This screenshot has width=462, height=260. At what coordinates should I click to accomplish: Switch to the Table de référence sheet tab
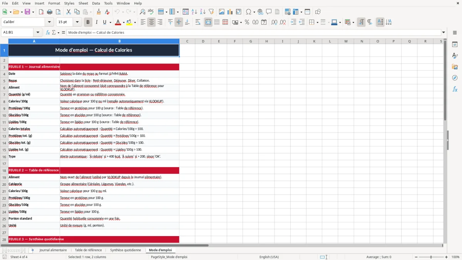click(x=88, y=250)
